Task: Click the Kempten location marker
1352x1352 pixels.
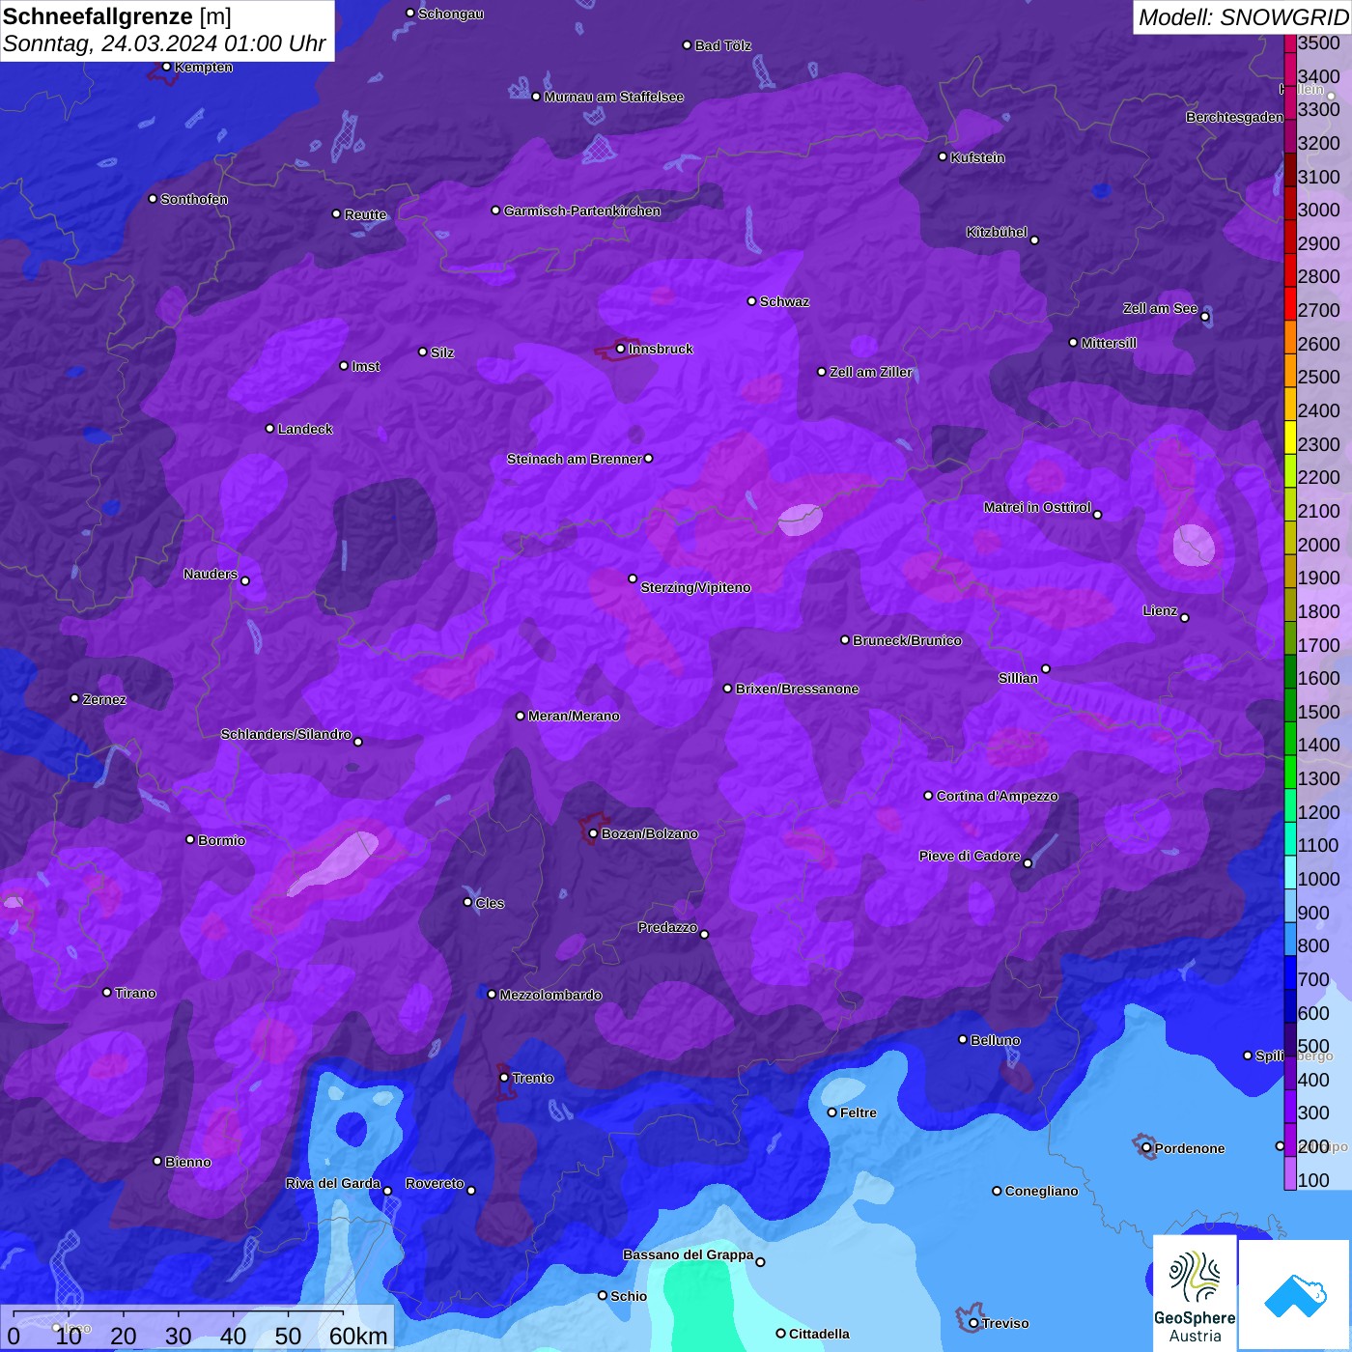Action: (166, 67)
